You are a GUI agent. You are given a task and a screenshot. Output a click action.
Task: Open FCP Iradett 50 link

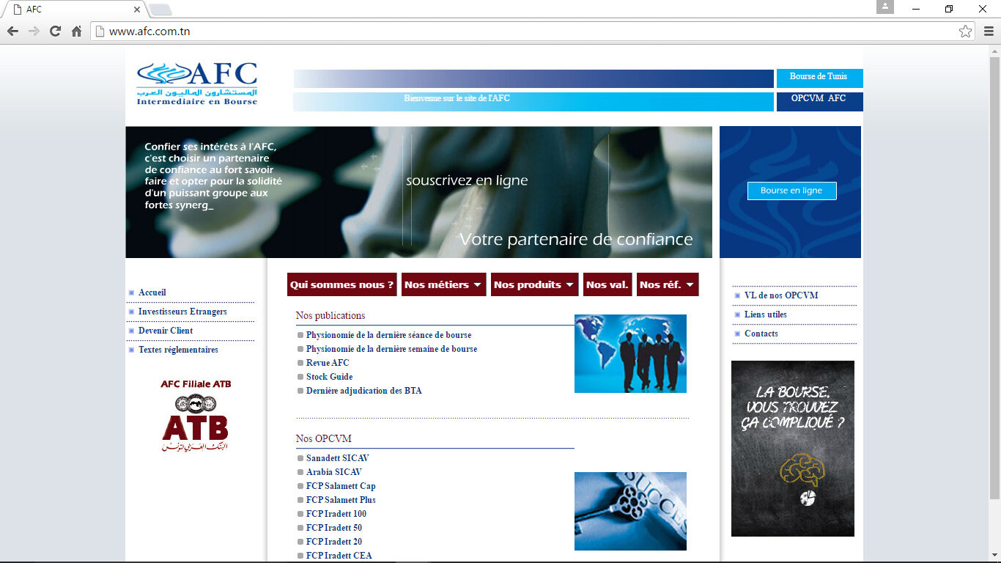pyautogui.click(x=334, y=528)
